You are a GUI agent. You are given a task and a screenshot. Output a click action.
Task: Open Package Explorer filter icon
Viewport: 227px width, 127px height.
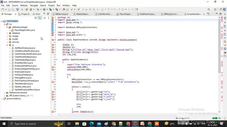click(45, 18)
